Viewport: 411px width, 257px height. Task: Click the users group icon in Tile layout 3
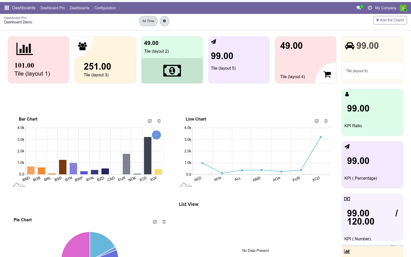click(x=82, y=46)
